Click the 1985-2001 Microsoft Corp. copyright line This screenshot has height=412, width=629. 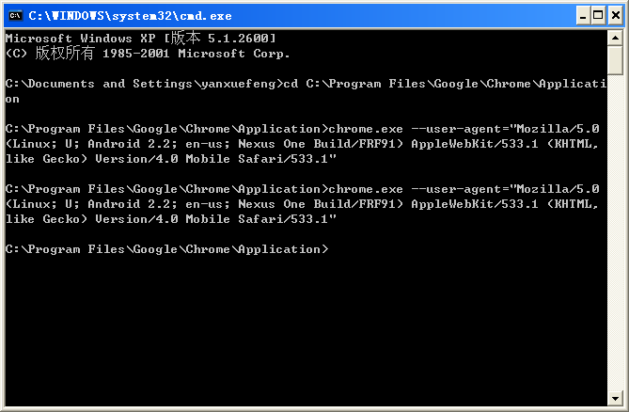point(148,53)
